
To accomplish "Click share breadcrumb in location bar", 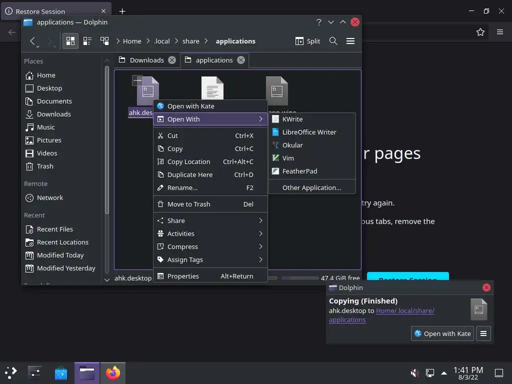I will pyautogui.click(x=190, y=41).
